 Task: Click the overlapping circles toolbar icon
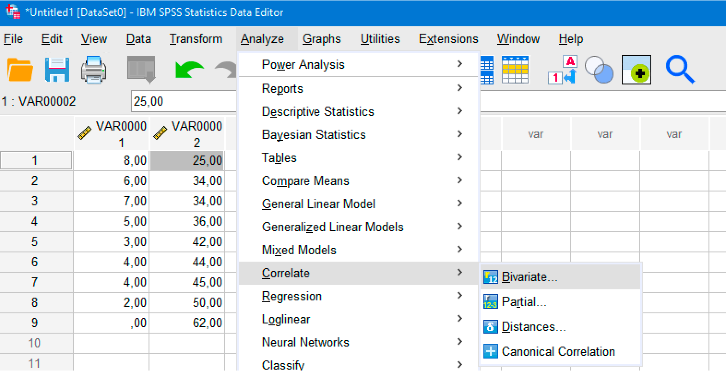tap(599, 70)
